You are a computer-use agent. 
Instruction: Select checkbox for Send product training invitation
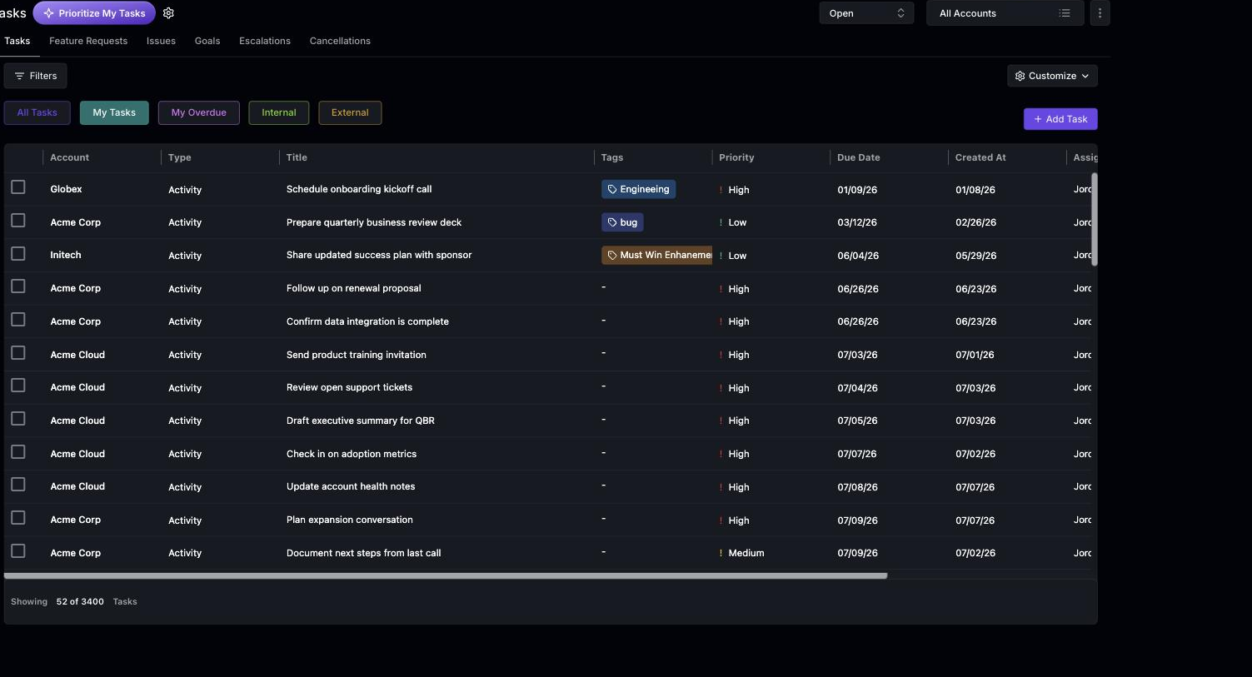18,353
